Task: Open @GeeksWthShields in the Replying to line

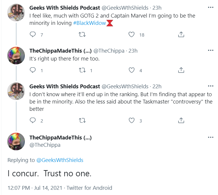Action: tap(60, 160)
